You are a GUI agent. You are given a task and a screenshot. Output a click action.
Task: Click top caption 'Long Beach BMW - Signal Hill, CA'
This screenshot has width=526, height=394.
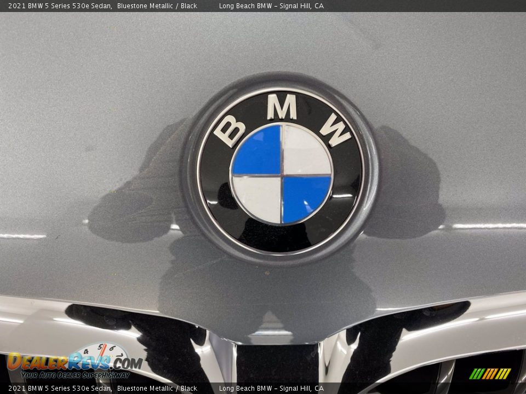271,5
